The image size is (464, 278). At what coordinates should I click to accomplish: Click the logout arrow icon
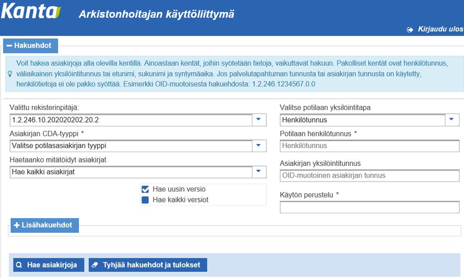pos(410,29)
